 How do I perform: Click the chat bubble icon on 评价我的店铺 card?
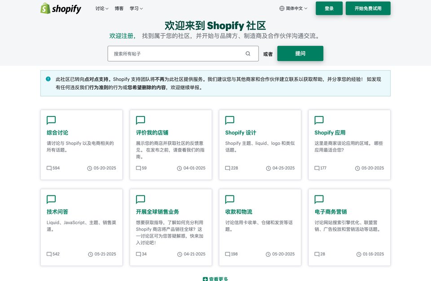(141, 120)
